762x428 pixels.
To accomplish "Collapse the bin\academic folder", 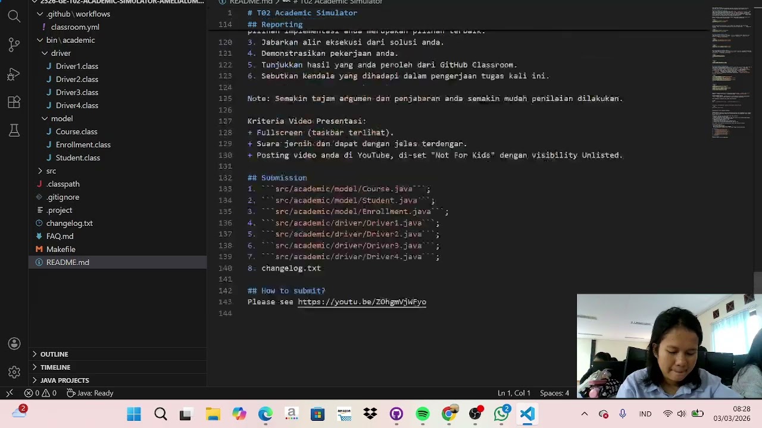I will (117, 40).
